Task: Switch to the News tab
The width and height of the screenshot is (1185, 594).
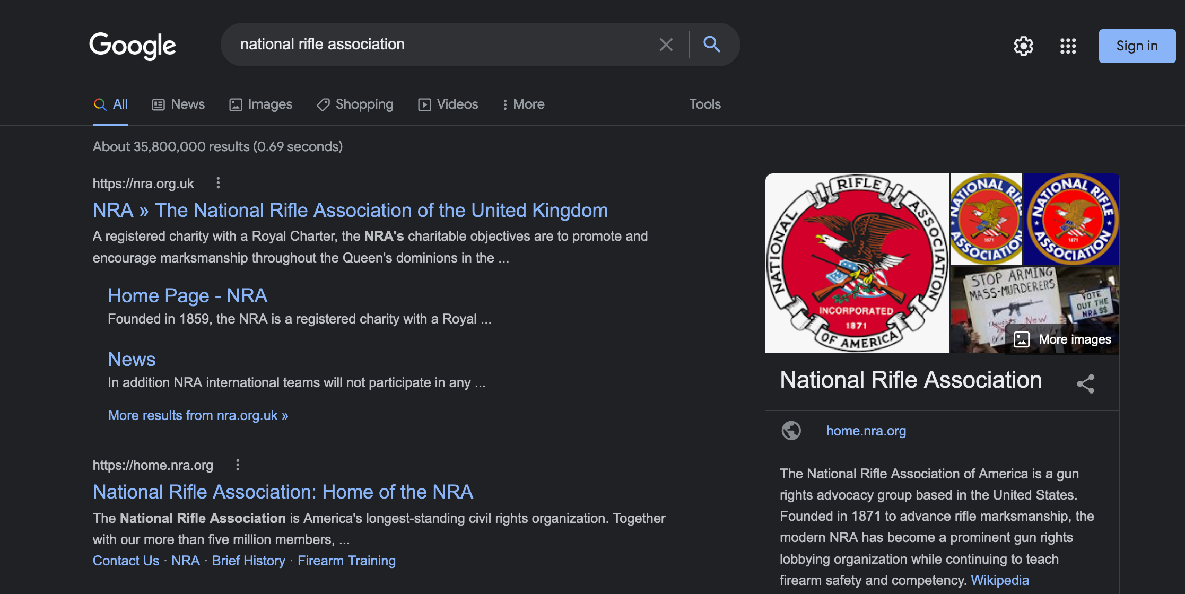Action: click(178, 104)
